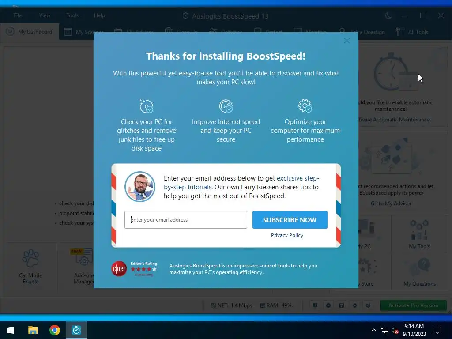The height and width of the screenshot is (339, 452).
Task: Expand the double-chevron in status bar
Action: click(x=368, y=305)
